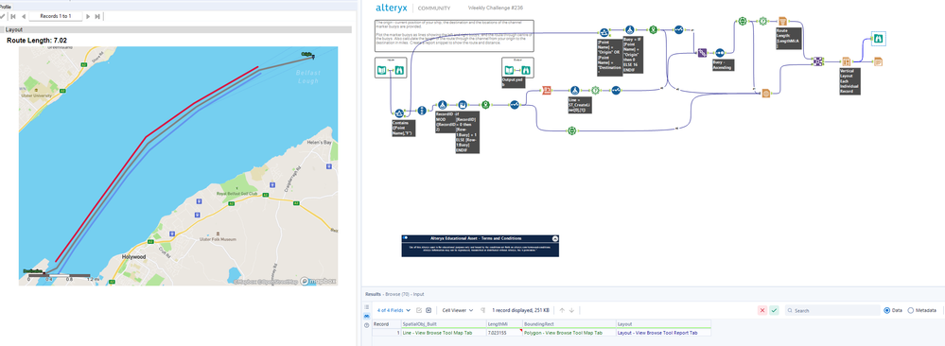Select the Metadata radio button

(911, 310)
